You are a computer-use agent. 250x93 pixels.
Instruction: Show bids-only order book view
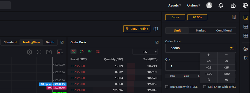(x=89, y=51)
